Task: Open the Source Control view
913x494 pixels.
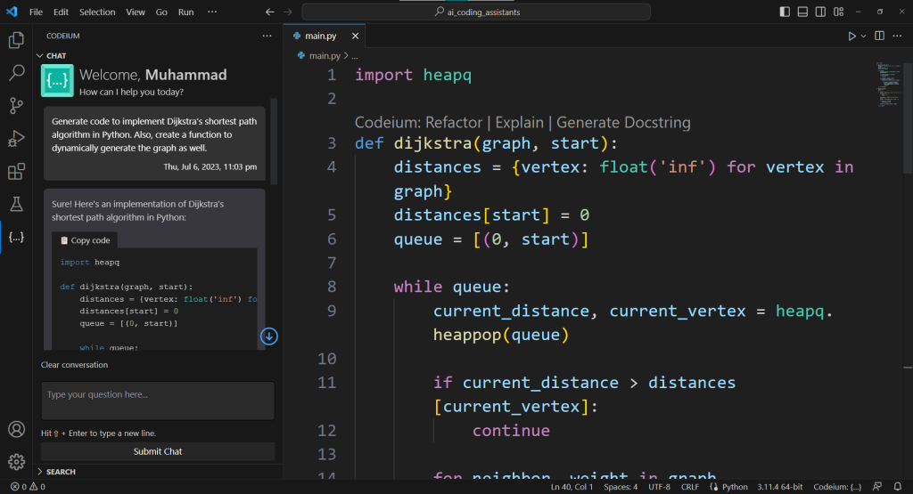Action: (16, 106)
